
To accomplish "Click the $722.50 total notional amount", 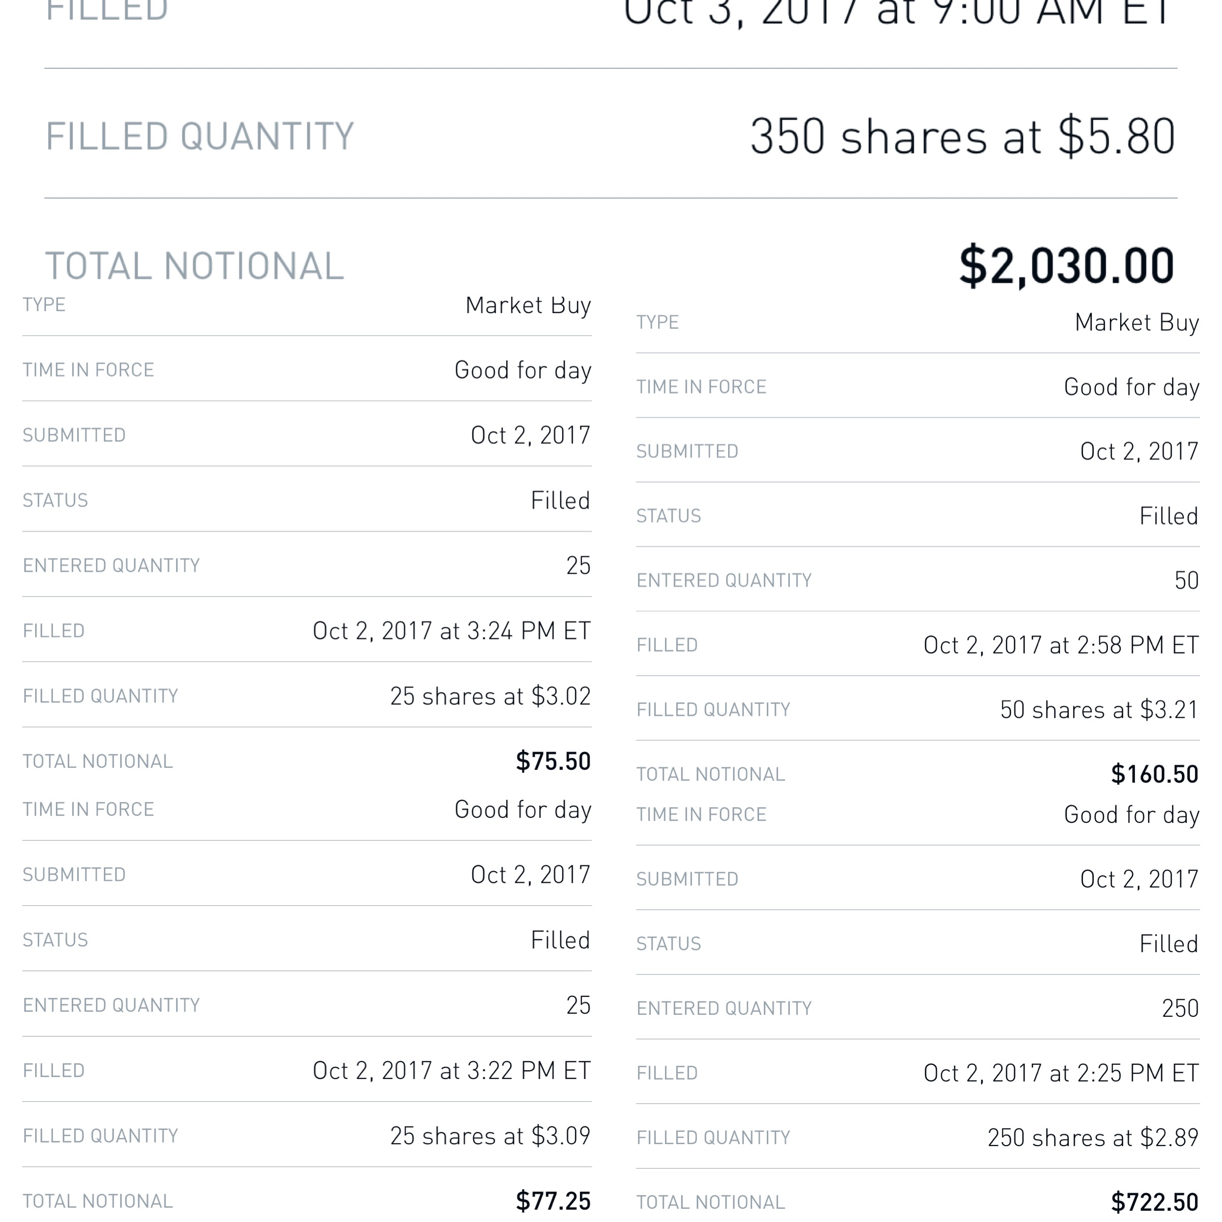I will tap(1154, 1202).
